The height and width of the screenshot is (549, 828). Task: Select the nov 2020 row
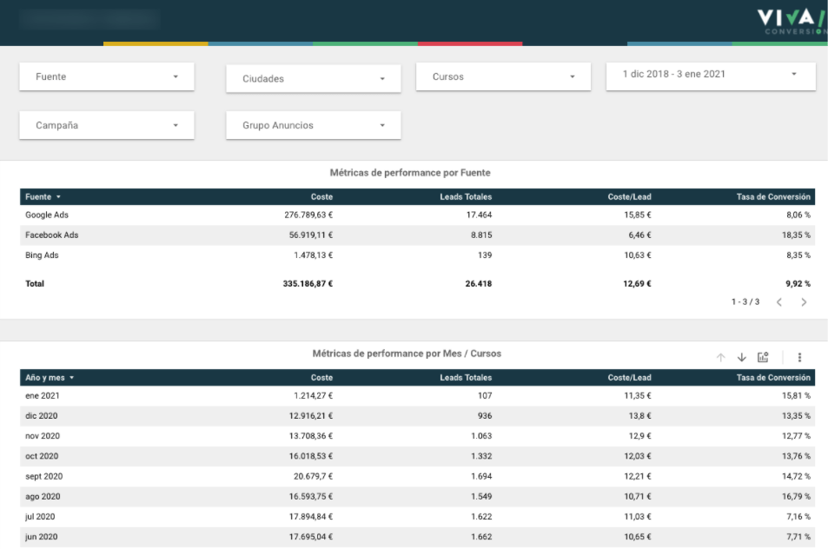click(x=417, y=435)
